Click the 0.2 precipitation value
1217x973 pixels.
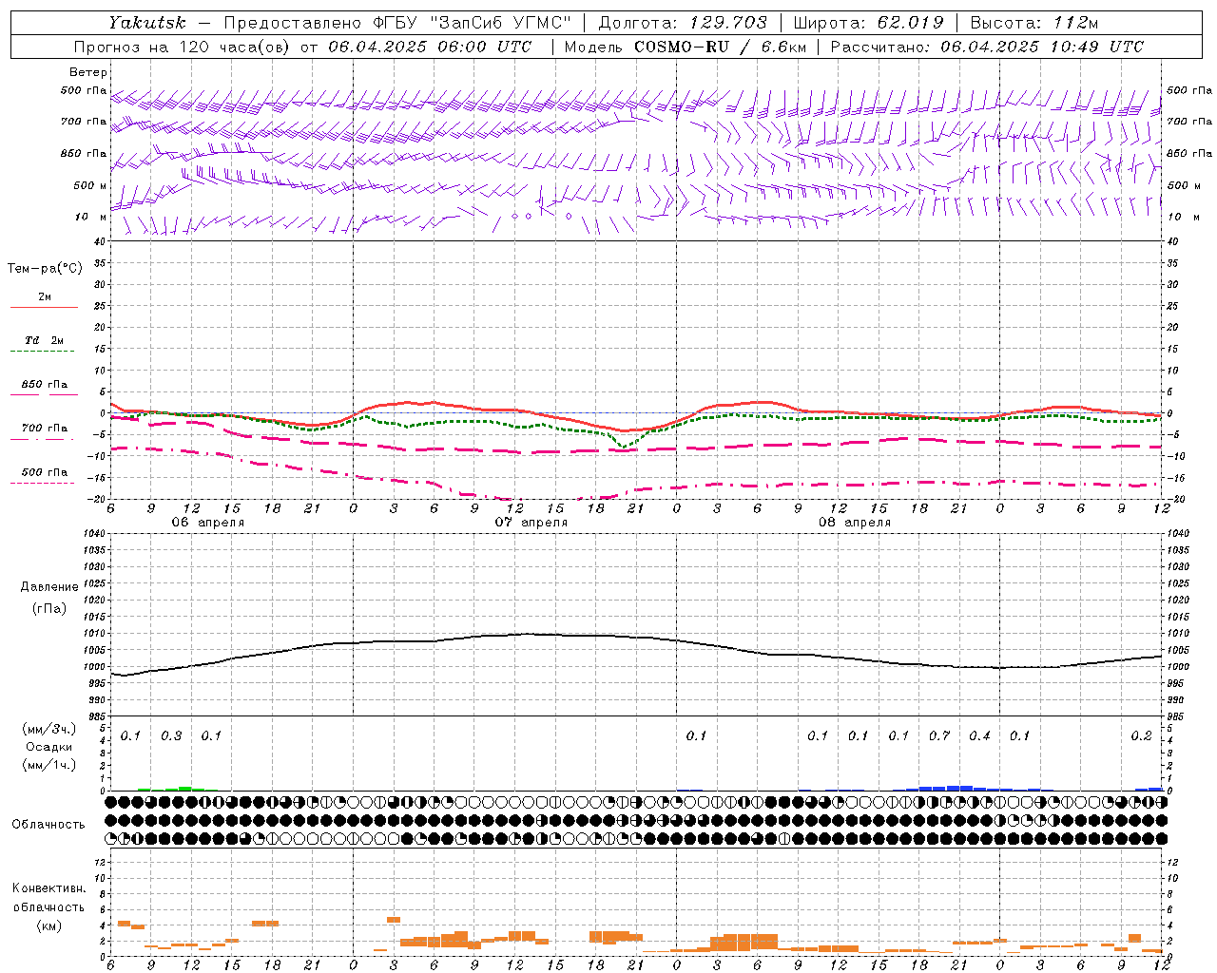(1141, 735)
